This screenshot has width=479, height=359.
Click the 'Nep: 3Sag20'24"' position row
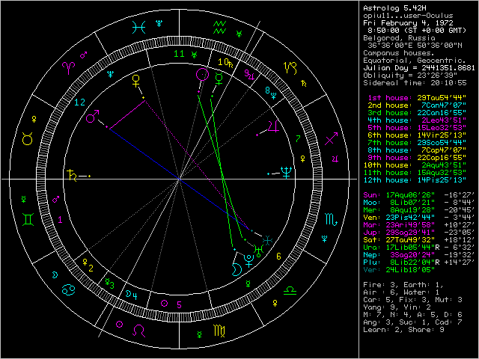pos(419,254)
